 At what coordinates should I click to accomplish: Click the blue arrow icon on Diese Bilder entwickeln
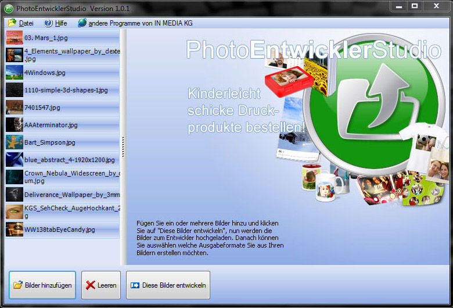click(135, 285)
